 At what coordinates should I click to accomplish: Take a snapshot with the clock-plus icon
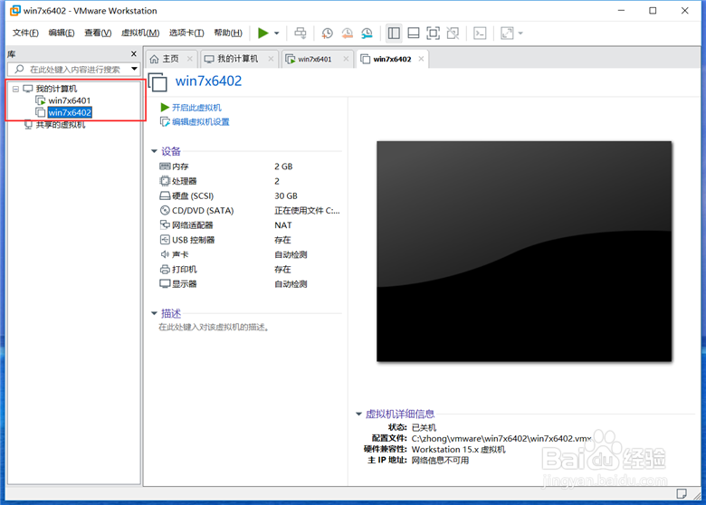coord(328,33)
